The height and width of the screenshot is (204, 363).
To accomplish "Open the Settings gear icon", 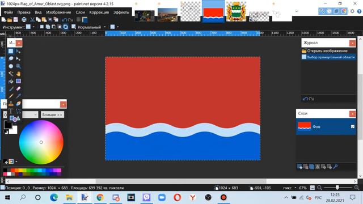I will [352, 11].
